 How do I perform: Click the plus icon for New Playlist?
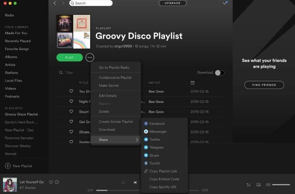pyautogui.click(x=8, y=166)
